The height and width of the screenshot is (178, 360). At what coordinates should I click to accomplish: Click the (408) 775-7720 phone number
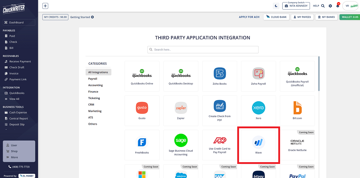point(19,167)
